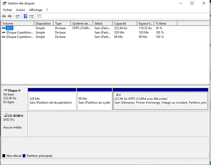Minimize the Gestion des disques window
Image resolution: width=211 pixels, height=165 pixels.
[181, 3]
